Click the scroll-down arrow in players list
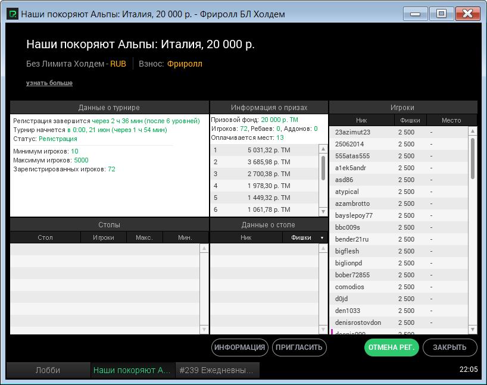The width and height of the screenshot is (487, 385). [x=473, y=329]
